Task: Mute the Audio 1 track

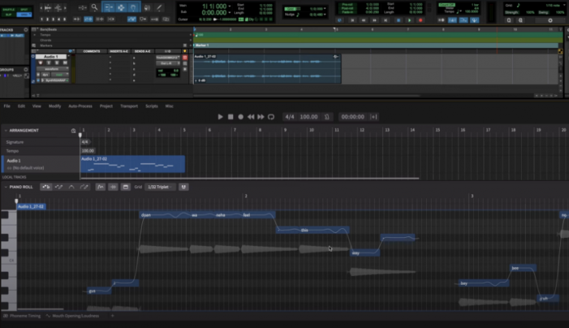Action: click(x=65, y=63)
